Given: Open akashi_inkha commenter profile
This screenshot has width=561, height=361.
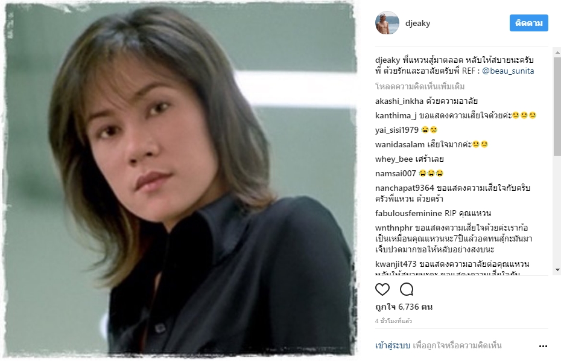Looking at the screenshot, I should [399, 101].
